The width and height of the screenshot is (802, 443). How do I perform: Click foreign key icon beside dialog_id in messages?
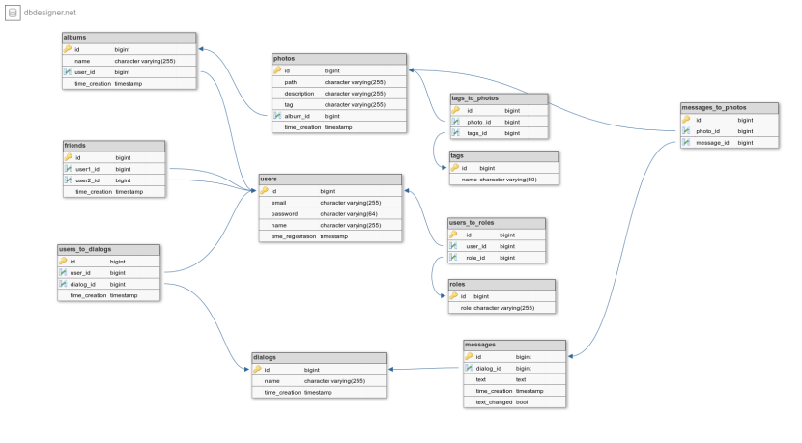[470, 368]
